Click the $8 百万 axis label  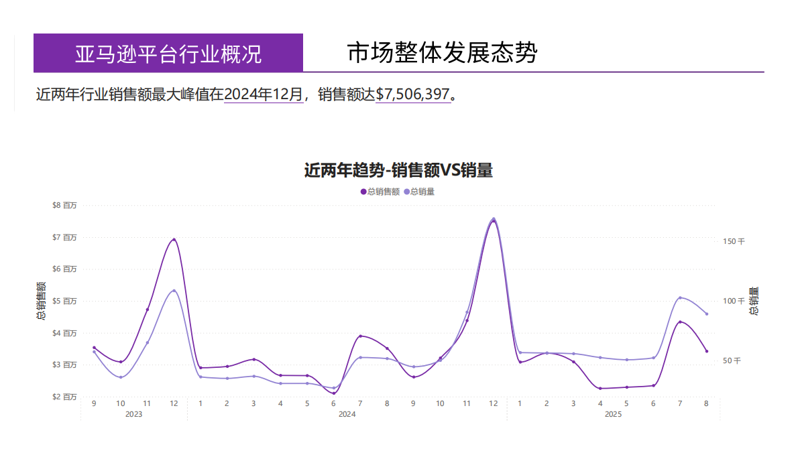(x=64, y=205)
